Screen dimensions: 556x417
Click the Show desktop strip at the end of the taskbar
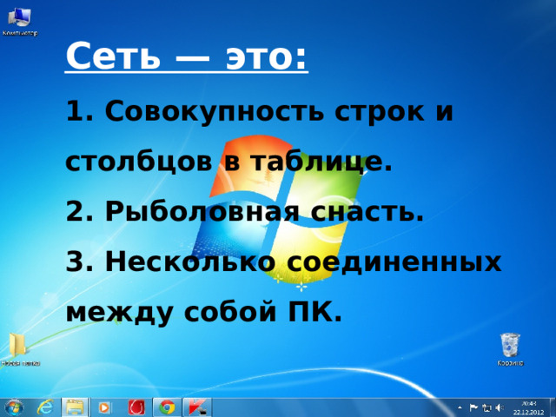[553, 407]
